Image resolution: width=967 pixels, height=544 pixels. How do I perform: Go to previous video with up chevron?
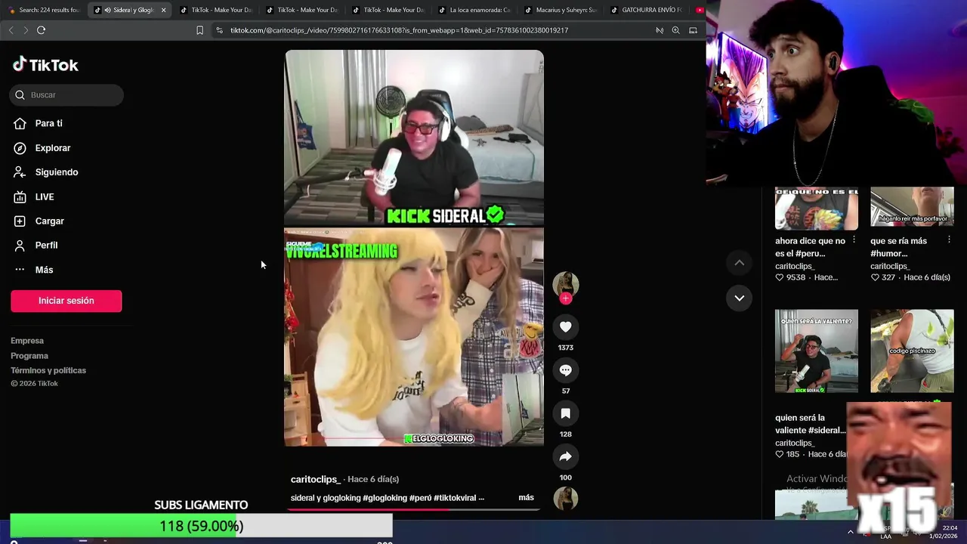[x=740, y=263]
